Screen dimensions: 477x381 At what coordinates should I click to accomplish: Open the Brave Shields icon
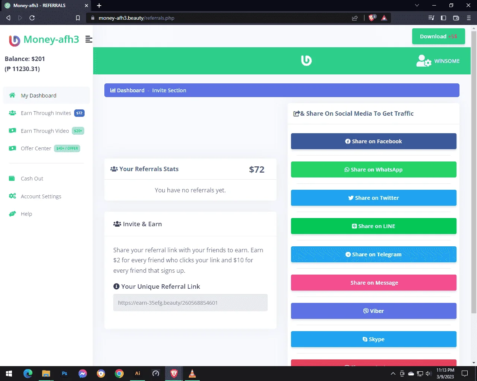point(372,18)
